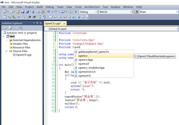Screen dimensions: 179x125
Task: Click the first icon in the second toolbar row
Action: 4,17
